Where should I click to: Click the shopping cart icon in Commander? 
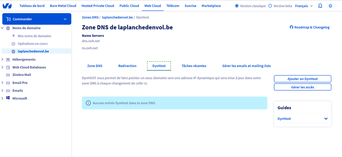(9, 19)
